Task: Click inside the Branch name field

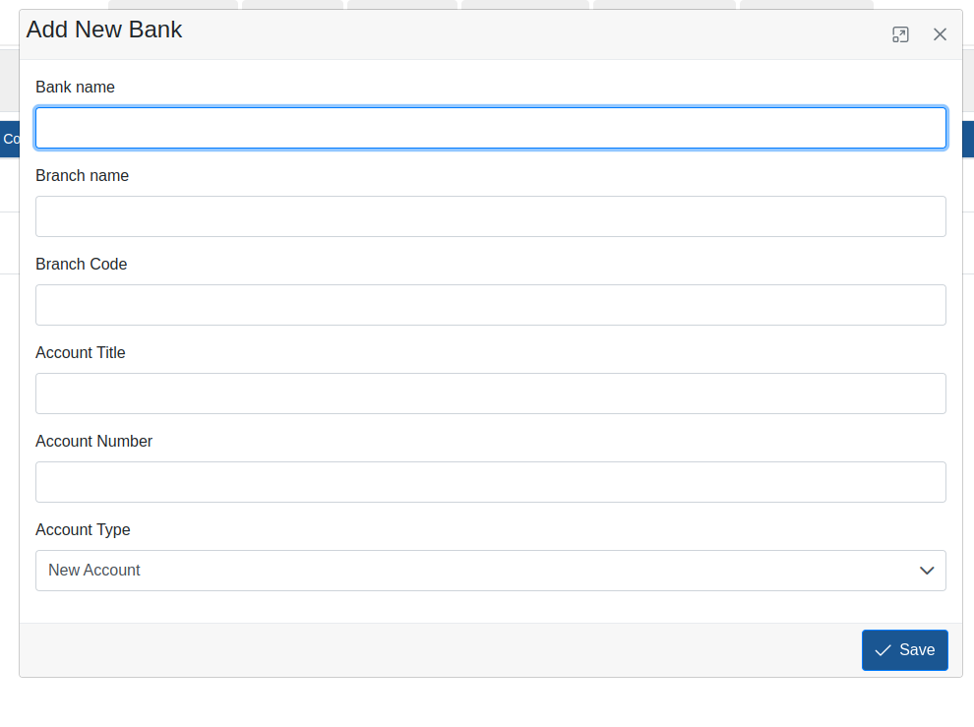Action: tap(491, 215)
